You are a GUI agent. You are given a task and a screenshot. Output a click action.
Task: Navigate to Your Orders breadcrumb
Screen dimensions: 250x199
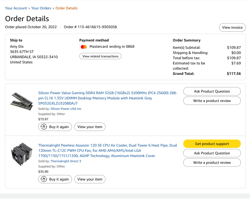41,8
